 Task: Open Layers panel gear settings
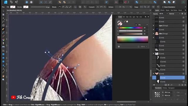182,14
